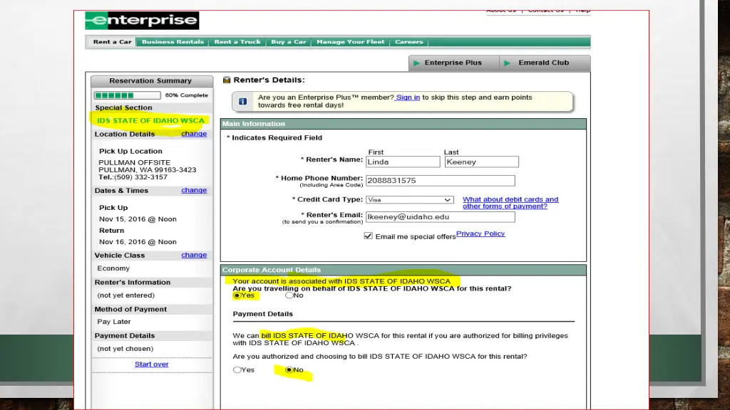The width and height of the screenshot is (730, 410).
Task: Click change link beside Location Details
Action: (194, 134)
